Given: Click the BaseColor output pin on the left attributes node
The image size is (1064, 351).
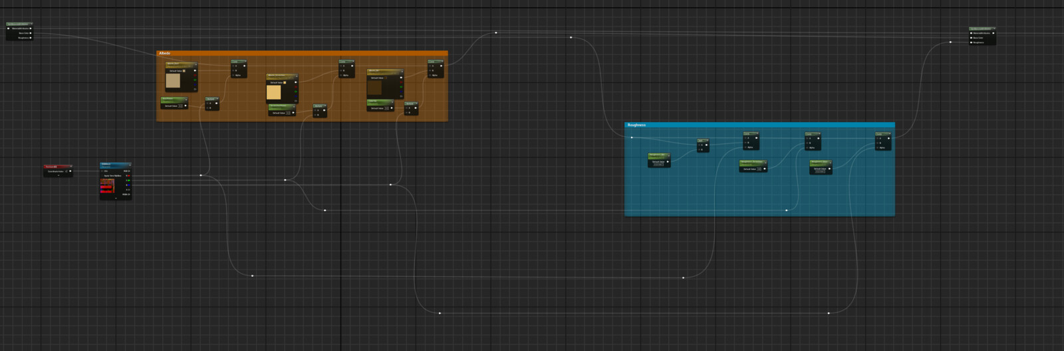Looking at the screenshot, I should [x=31, y=33].
